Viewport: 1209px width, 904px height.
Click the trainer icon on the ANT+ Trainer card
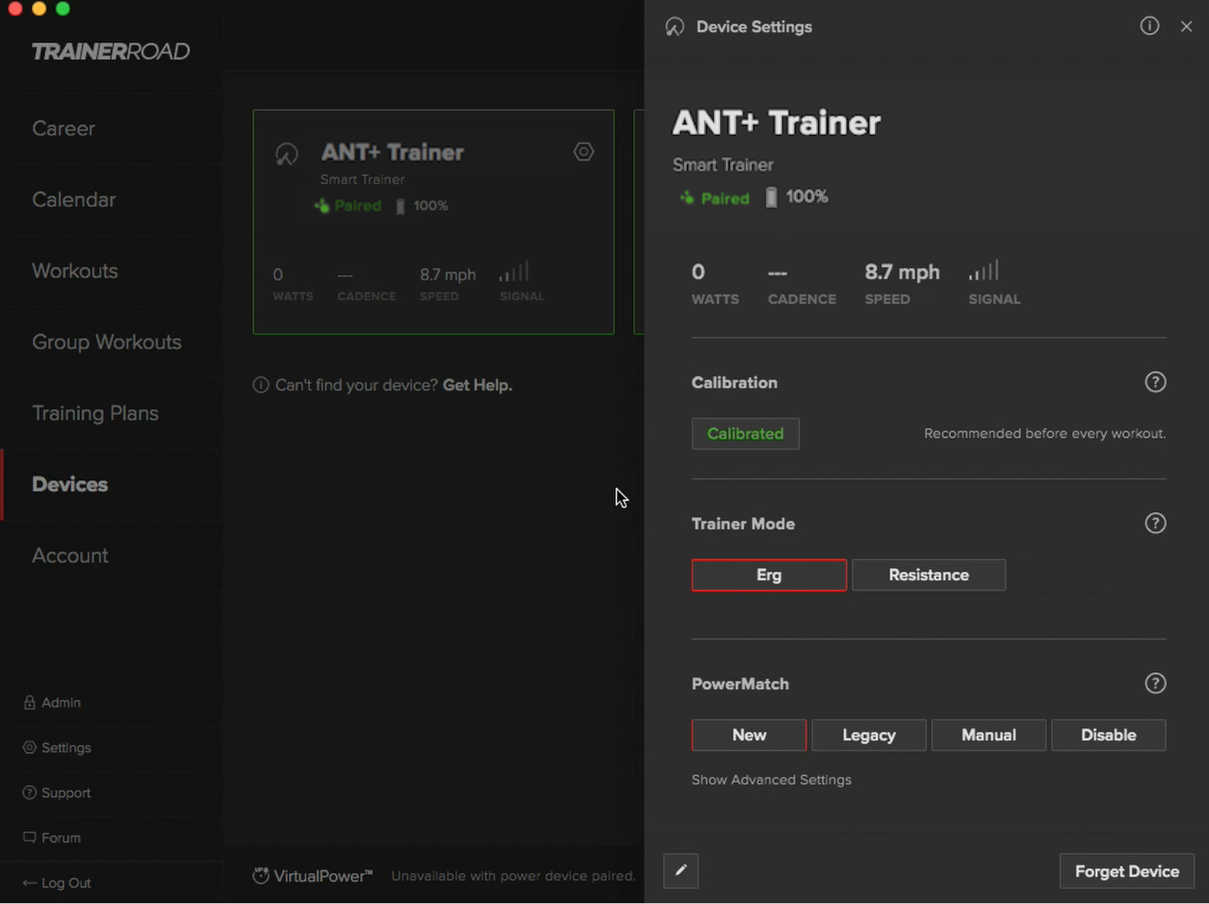[286, 154]
